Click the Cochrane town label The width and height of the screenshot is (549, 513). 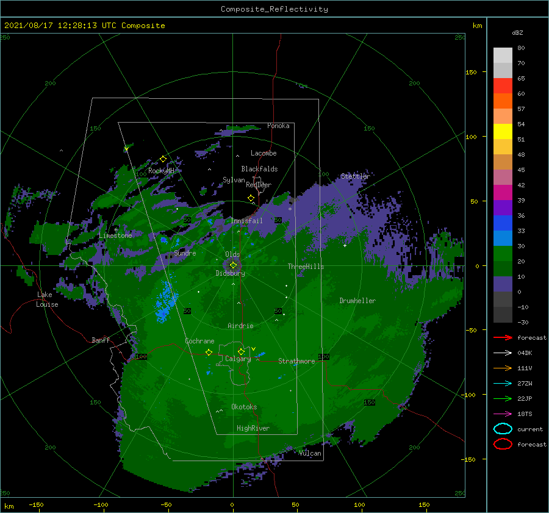pos(199,341)
